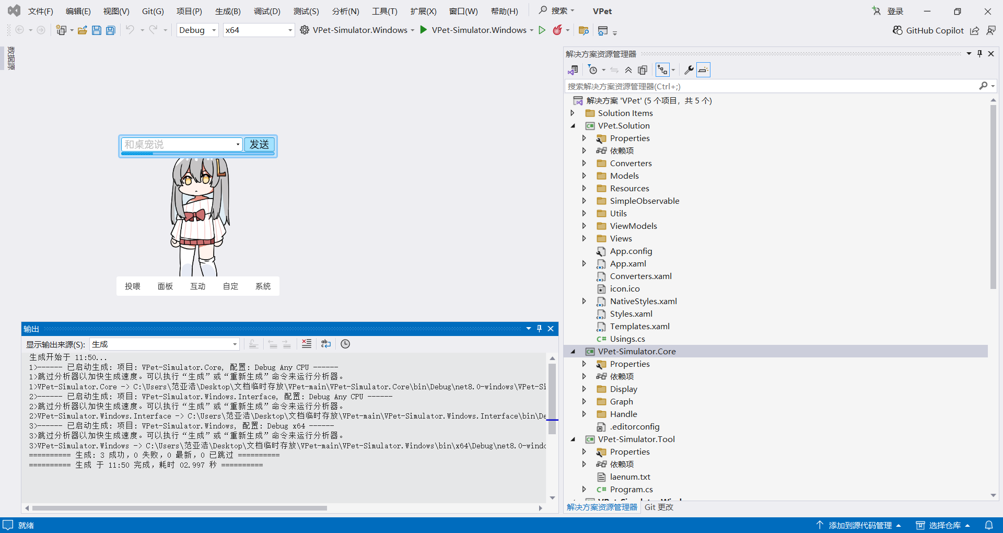Open file using the folder icon in toolbar
This screenshot has width=1003, height=533.
coord(82,30)
